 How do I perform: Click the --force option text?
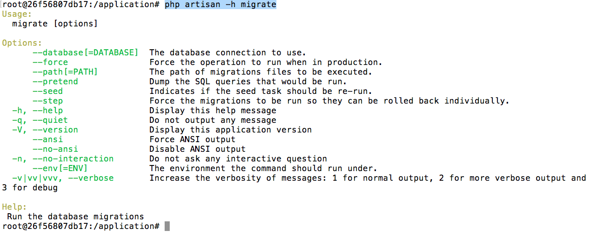click(50, 62)
